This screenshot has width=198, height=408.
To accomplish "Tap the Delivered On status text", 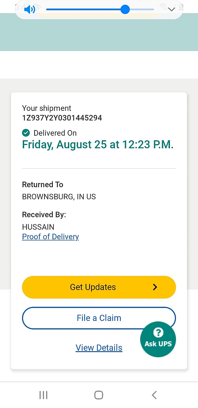I will pos(55,133).
